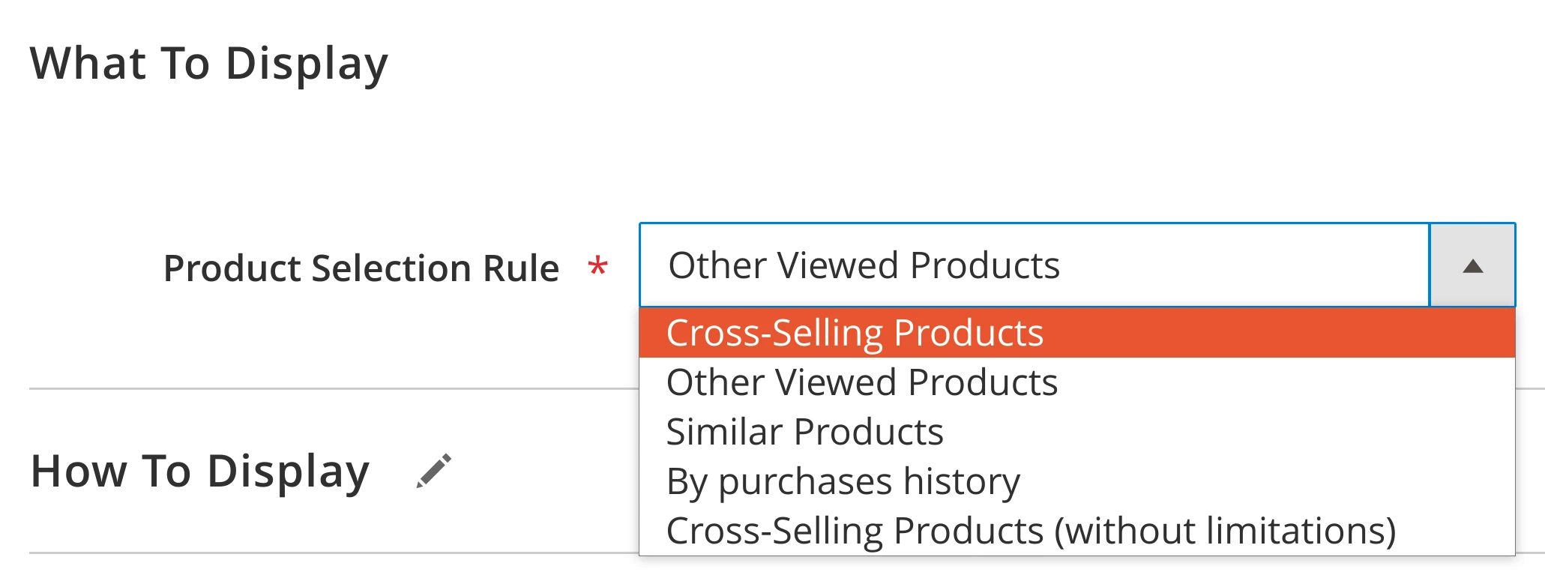Image resolution: width=1545 pixels, height=575 pixels.
Task: Select the highlighted Cross-Selling Products option
Action: 855,334
